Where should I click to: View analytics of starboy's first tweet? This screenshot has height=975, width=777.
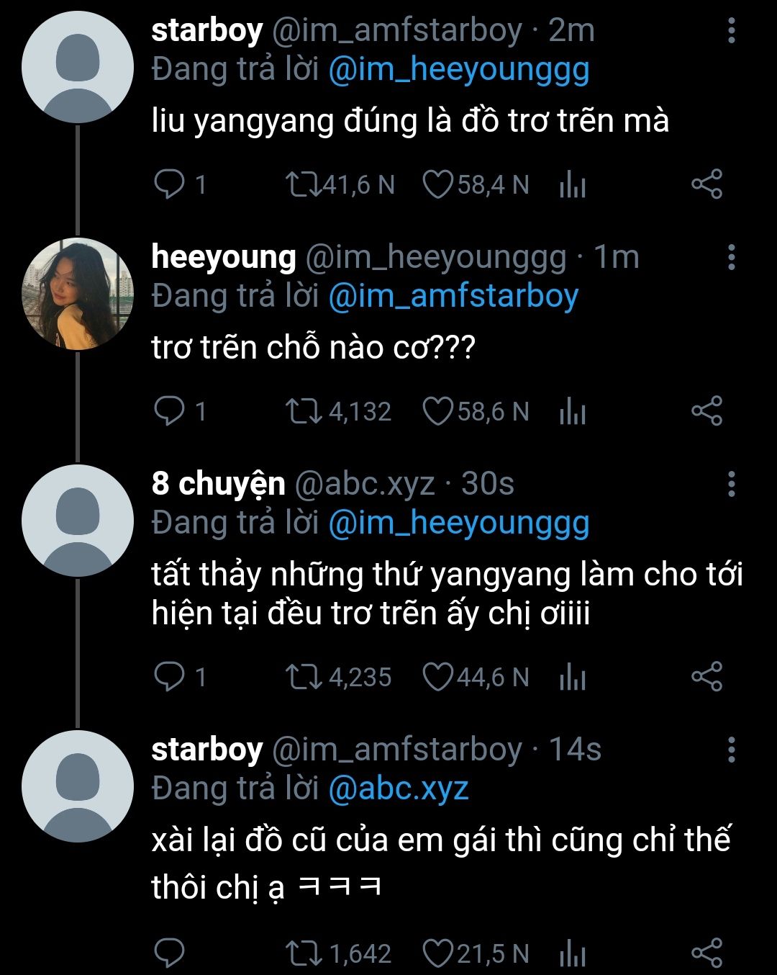click(x=573, y=185)
